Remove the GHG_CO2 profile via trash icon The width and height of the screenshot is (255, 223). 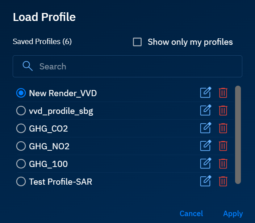(x=223, y=128)
